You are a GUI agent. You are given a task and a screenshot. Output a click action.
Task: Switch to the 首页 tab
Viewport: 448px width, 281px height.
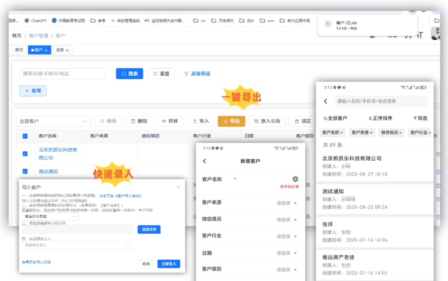tap(19, 50)
